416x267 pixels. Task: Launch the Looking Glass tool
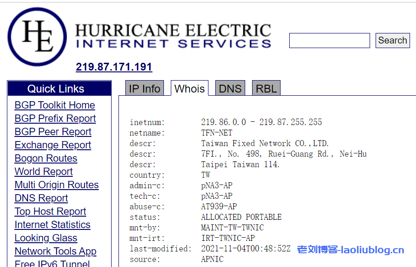pyautogui.click(x=45, y=238)
